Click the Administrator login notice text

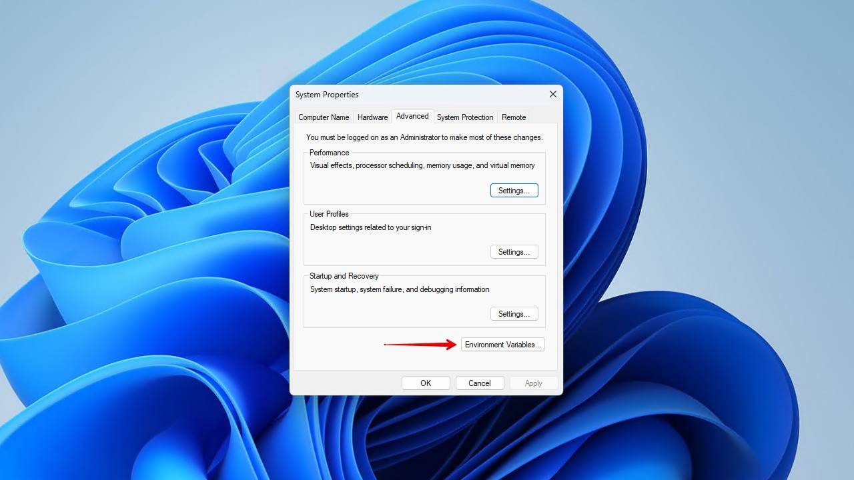point(424,137)
